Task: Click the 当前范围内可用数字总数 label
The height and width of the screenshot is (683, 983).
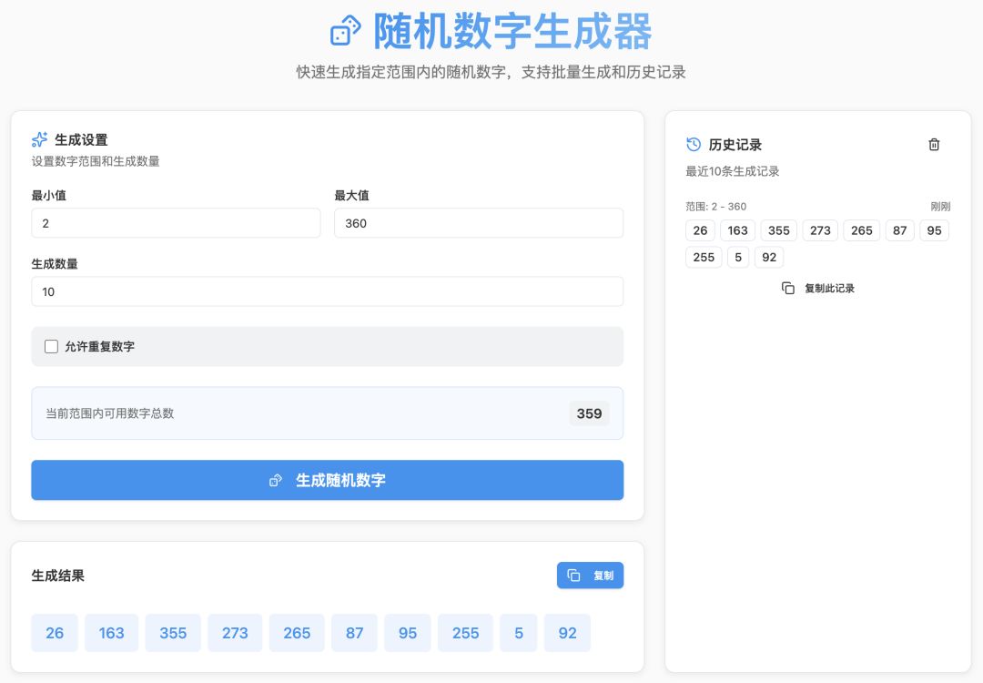Action: click(110, 413)
